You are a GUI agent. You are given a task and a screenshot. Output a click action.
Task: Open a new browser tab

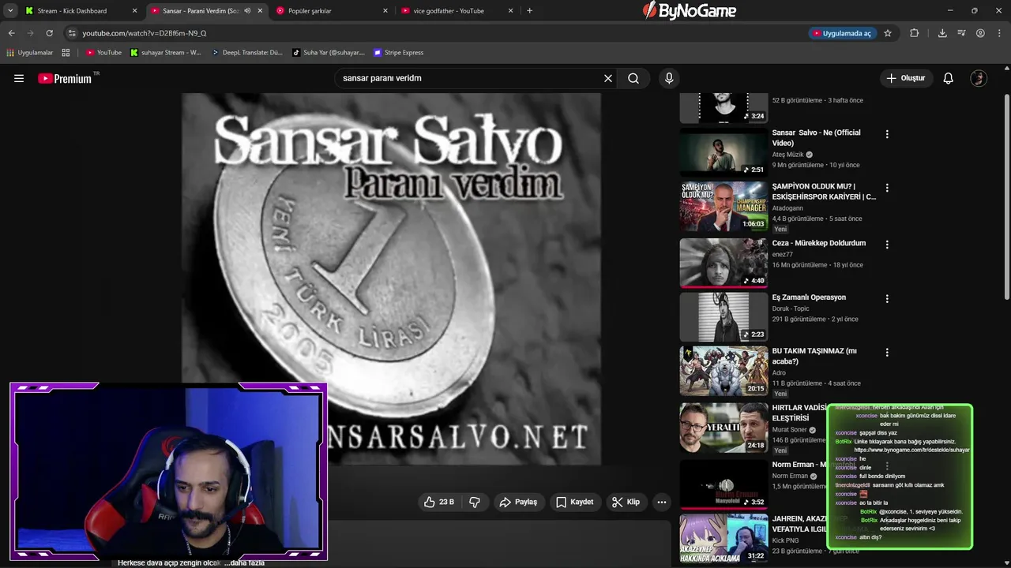pyautogui.click(x=529, y=11)
